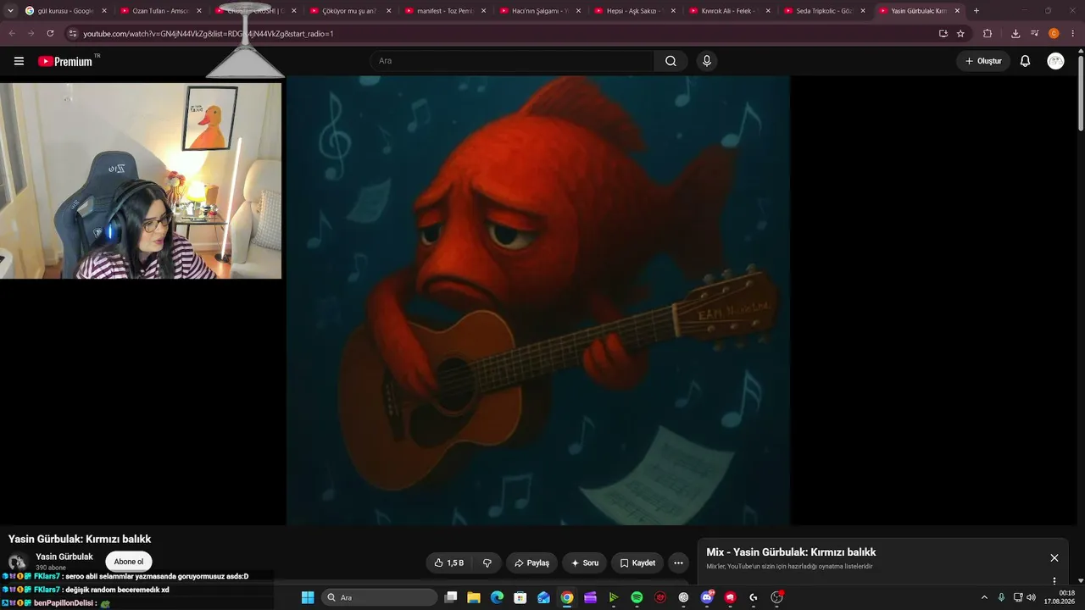Open Task View on the taskbar

click(x=451, y=597)
